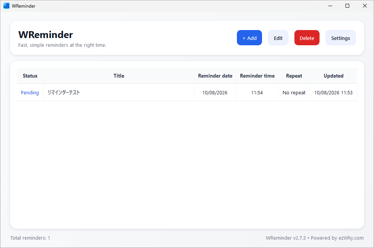Sort by the Status column header

(x=30, y=76)
